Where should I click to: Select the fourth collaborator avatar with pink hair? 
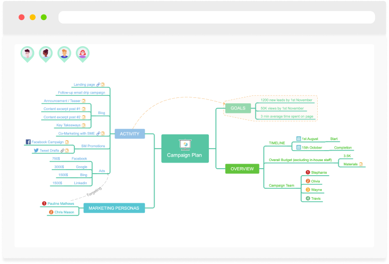coord(82,53)
